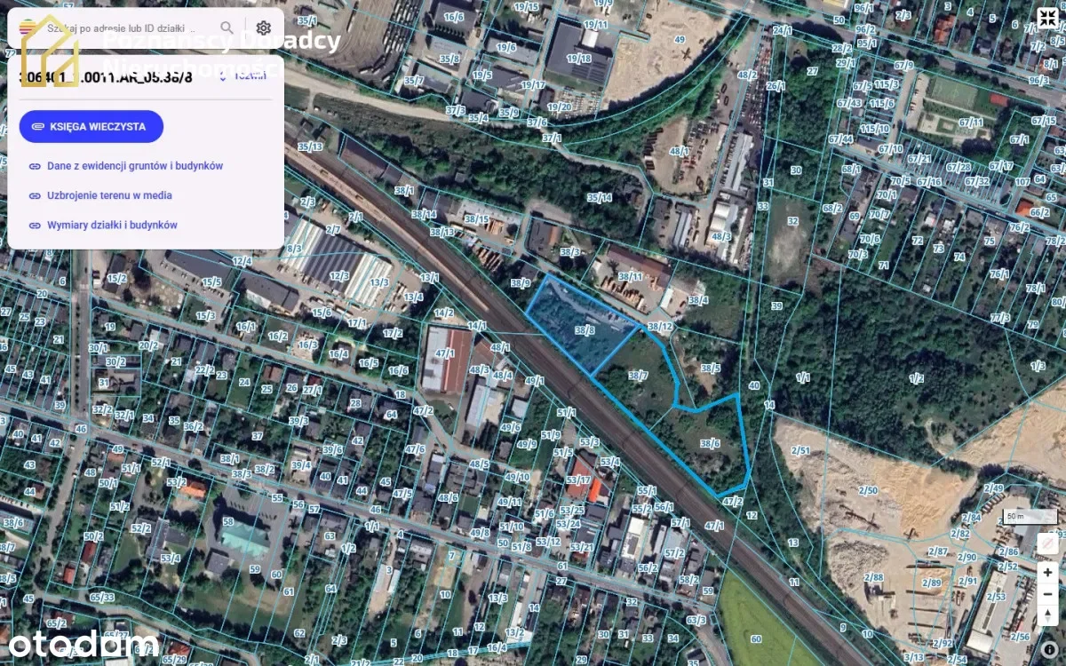Image resolution: width=1066 pixels, height=666 pixels.
Task: Zoom out with the minus button
Action: 1048,594
